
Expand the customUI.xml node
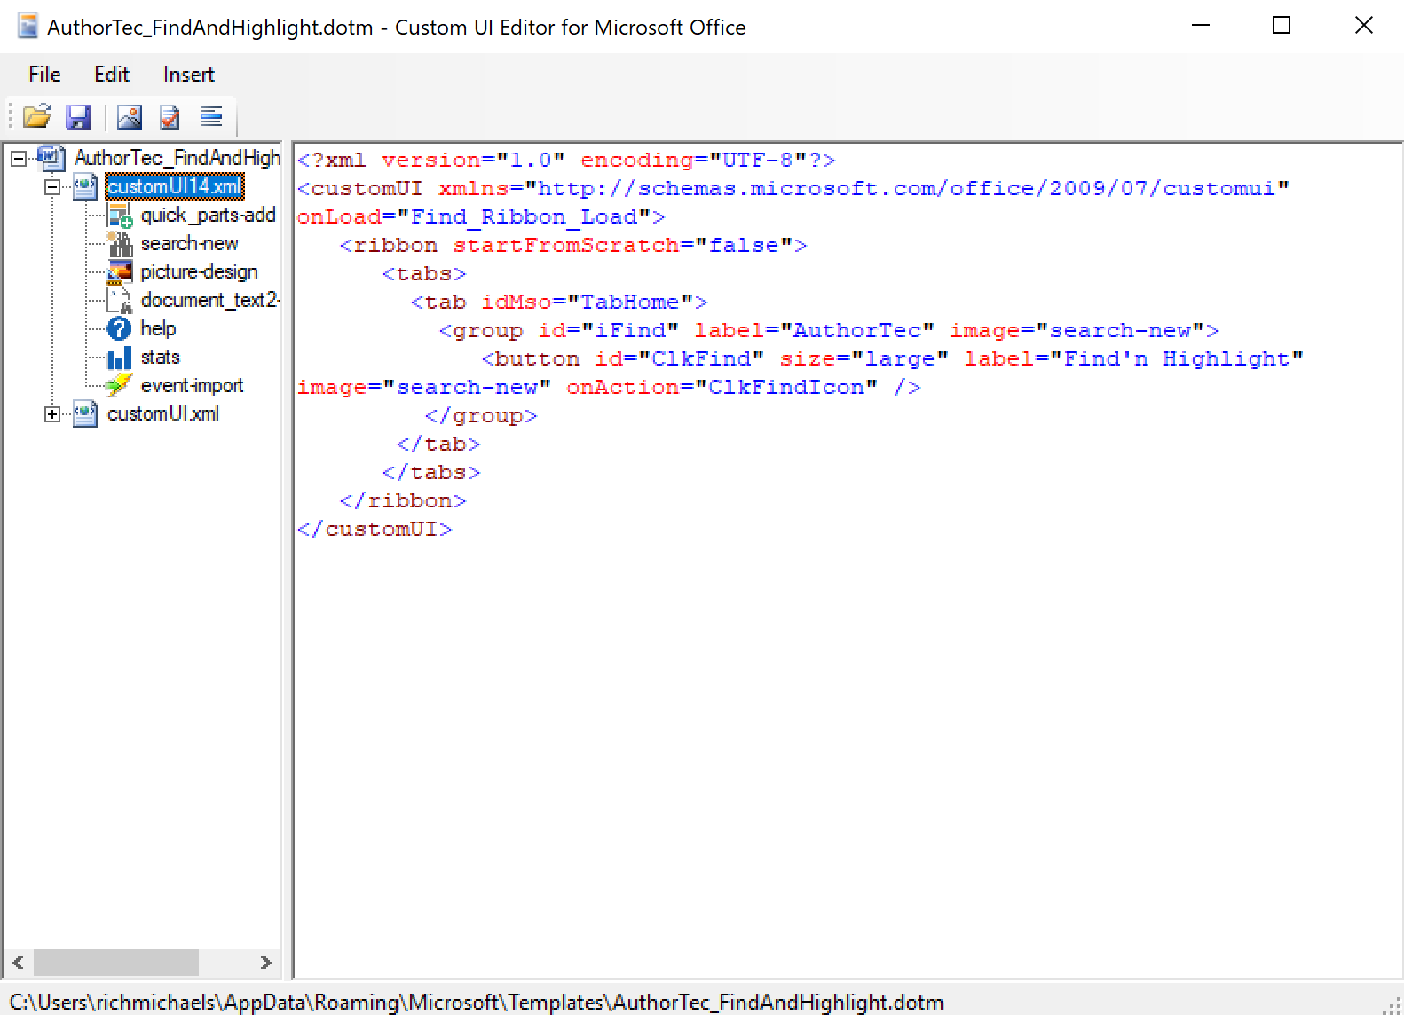(x=52, y=414)
